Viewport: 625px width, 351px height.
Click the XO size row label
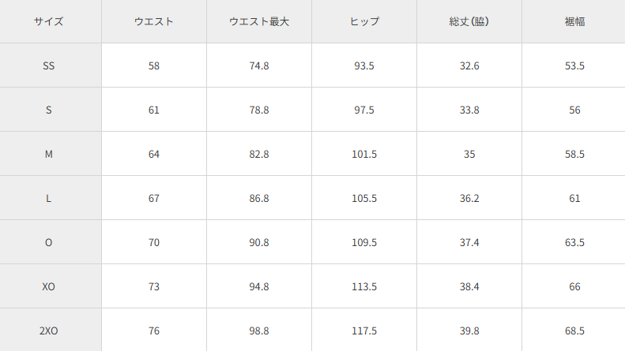[49, 286]
